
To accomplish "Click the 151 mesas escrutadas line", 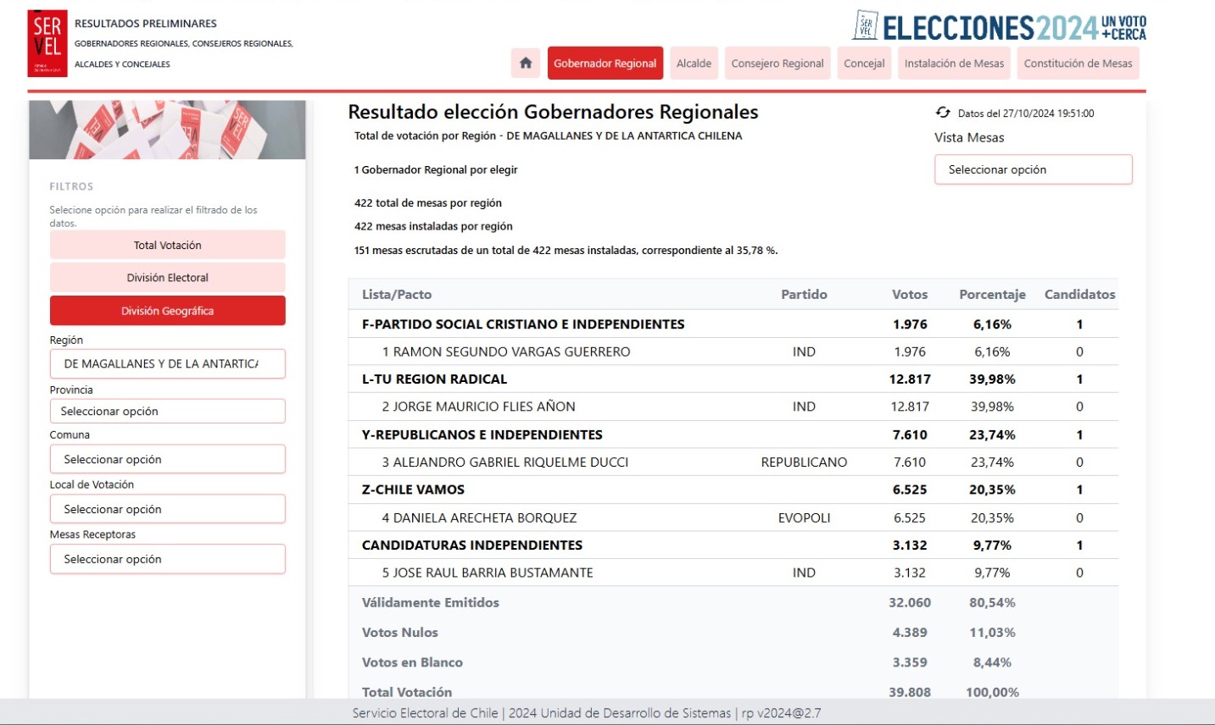I will pyautogui.click(x=566, y=251).
